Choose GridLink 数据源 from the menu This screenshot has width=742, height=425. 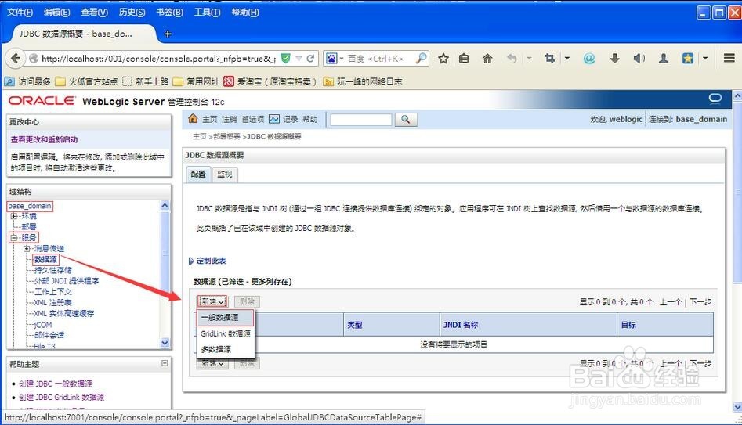tap(225, 333)
